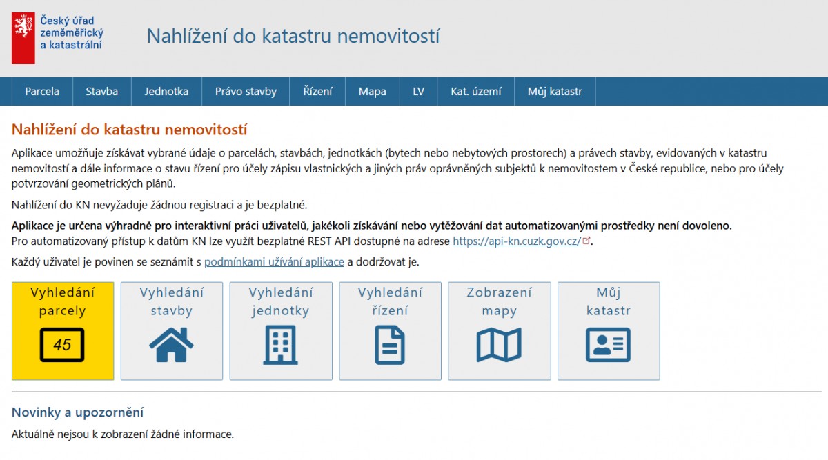Open Kat. území navigation item
The image size is (828, 460).
[476, 91]
